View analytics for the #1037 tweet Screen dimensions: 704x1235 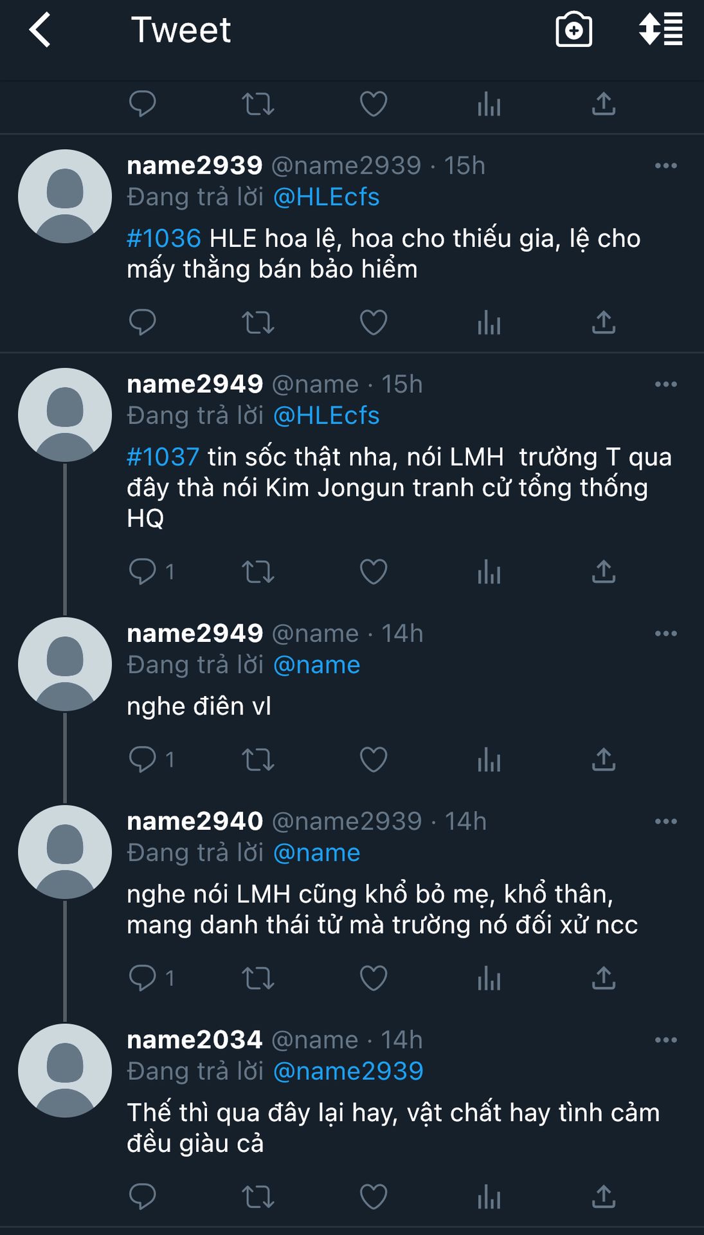click(x=489, y=572)
